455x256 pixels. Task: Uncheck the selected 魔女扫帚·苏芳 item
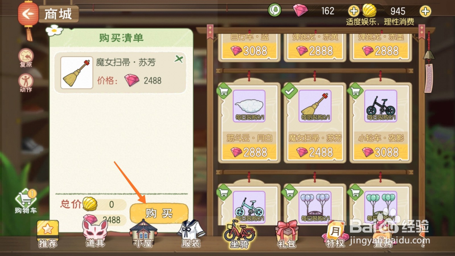[289, 91]
